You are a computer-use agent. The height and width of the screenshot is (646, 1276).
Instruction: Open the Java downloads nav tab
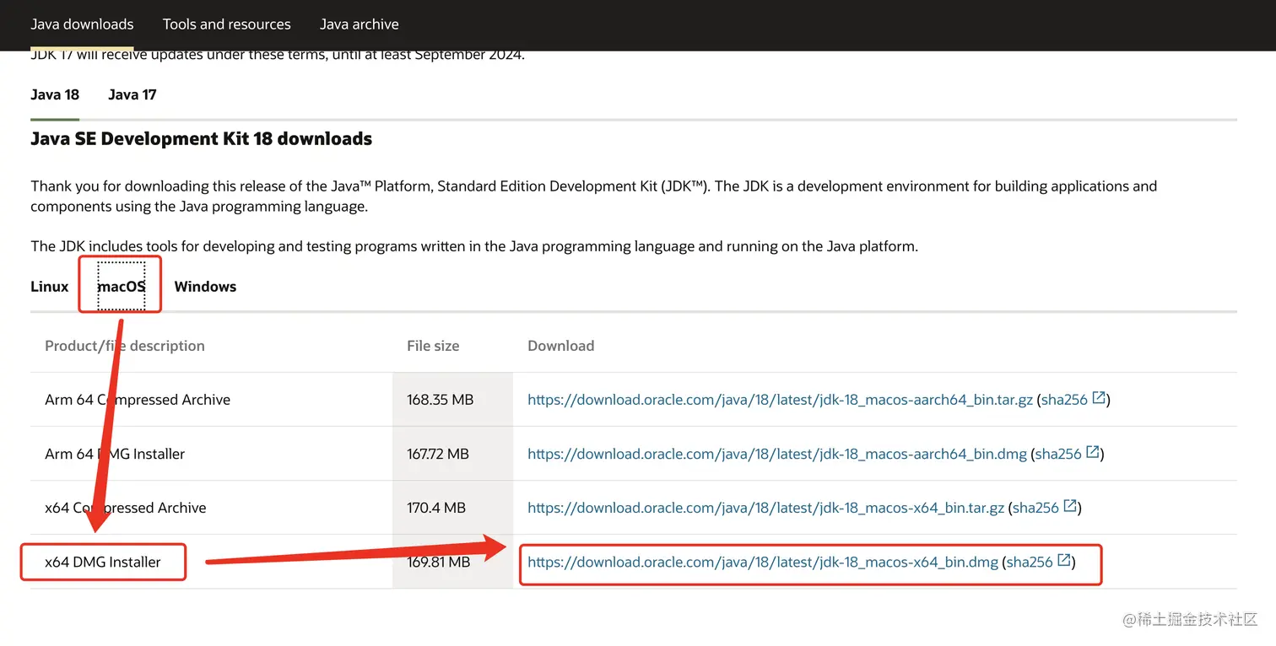pos(82,24)
